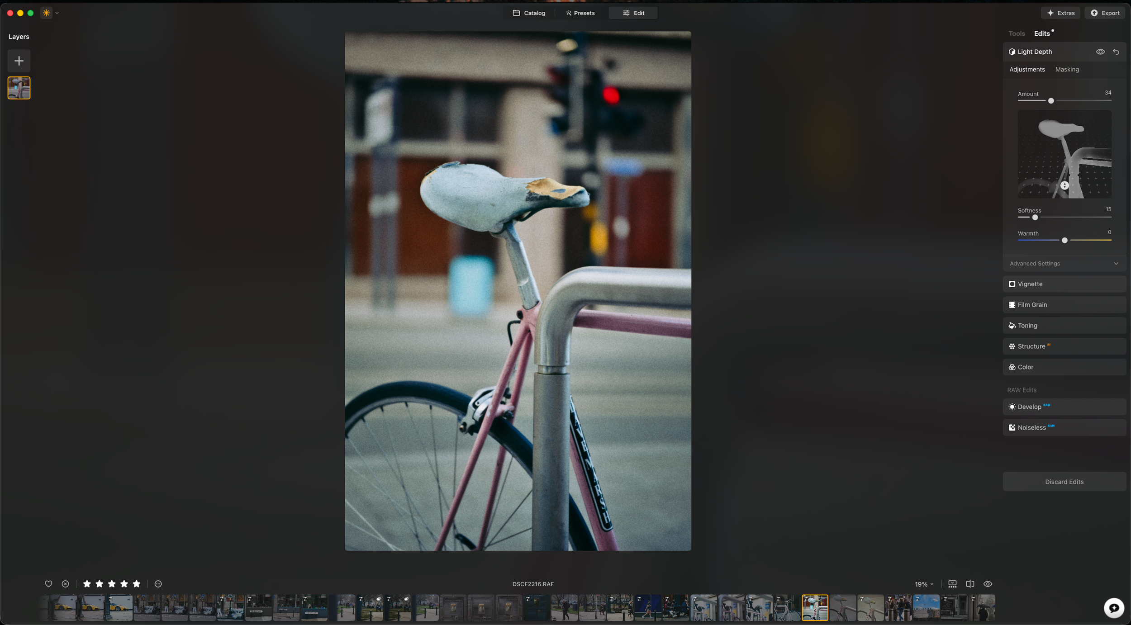Image resolution: width=1131 pixels, height=625 pixels.
Task: Select the bike saddle layer thumbnail
Action: tap(19, 88)
